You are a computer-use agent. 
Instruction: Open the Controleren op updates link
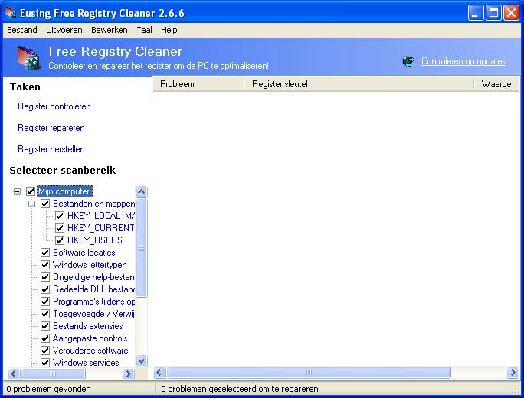[x=463, y=61]
